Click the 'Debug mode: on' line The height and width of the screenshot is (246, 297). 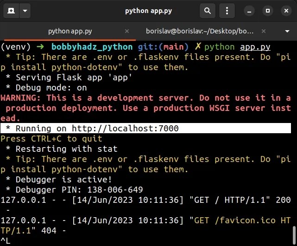[46, 88]
